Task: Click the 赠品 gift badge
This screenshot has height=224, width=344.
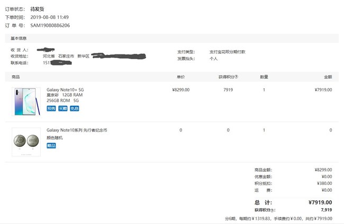Action: click(51, 146)
